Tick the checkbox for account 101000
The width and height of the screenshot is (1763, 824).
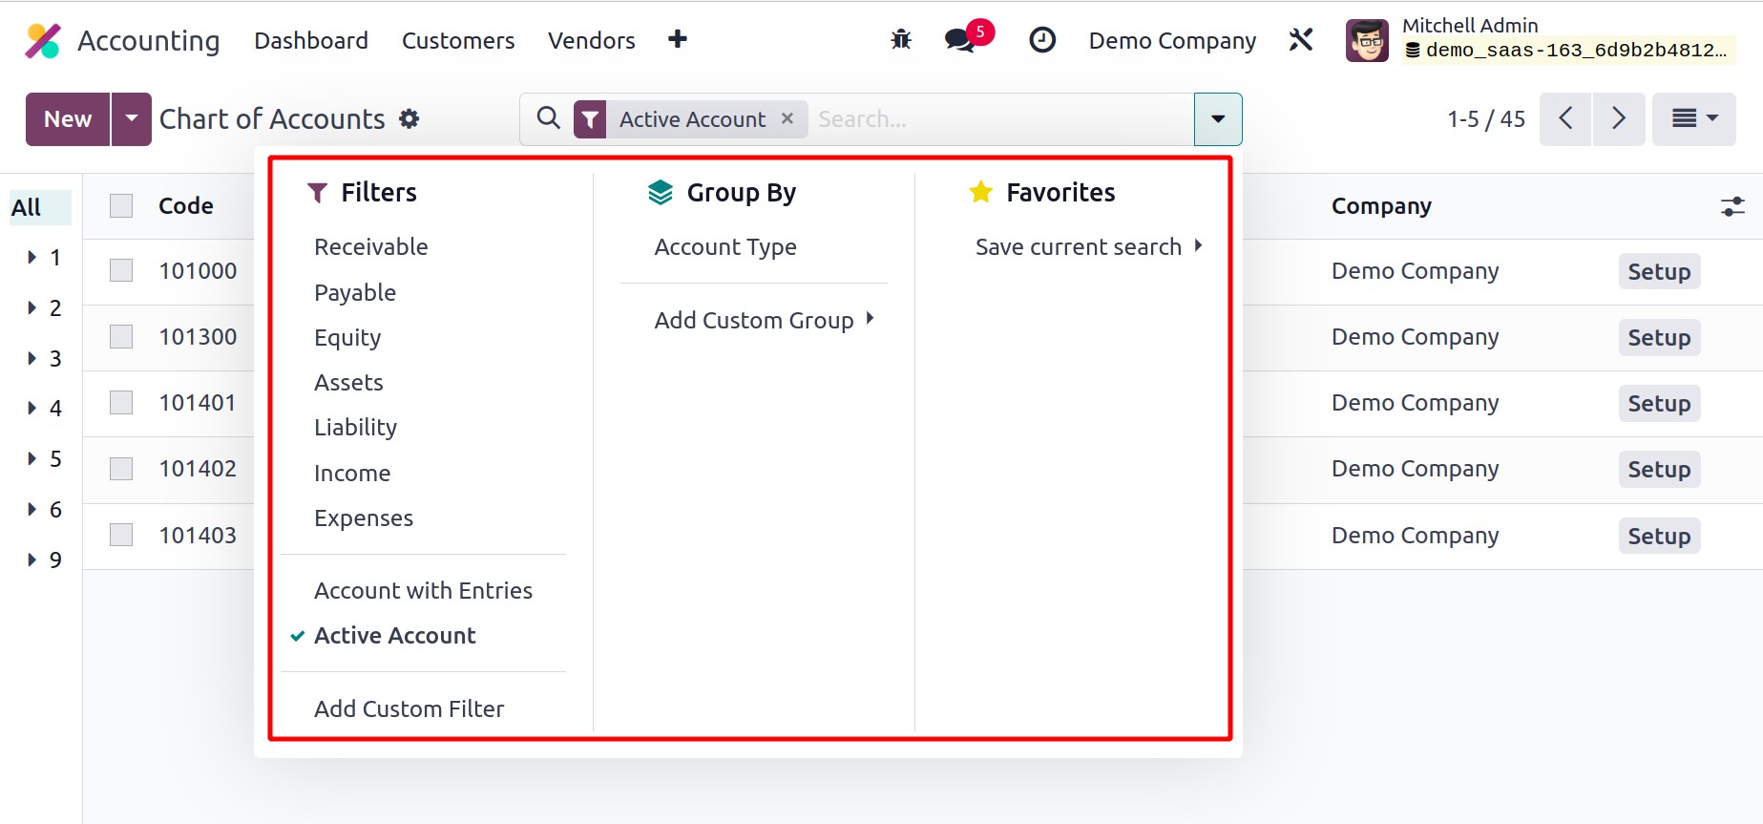click(121, 271)
